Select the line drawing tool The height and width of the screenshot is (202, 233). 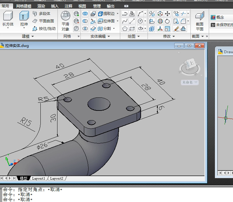click(132, 21)
